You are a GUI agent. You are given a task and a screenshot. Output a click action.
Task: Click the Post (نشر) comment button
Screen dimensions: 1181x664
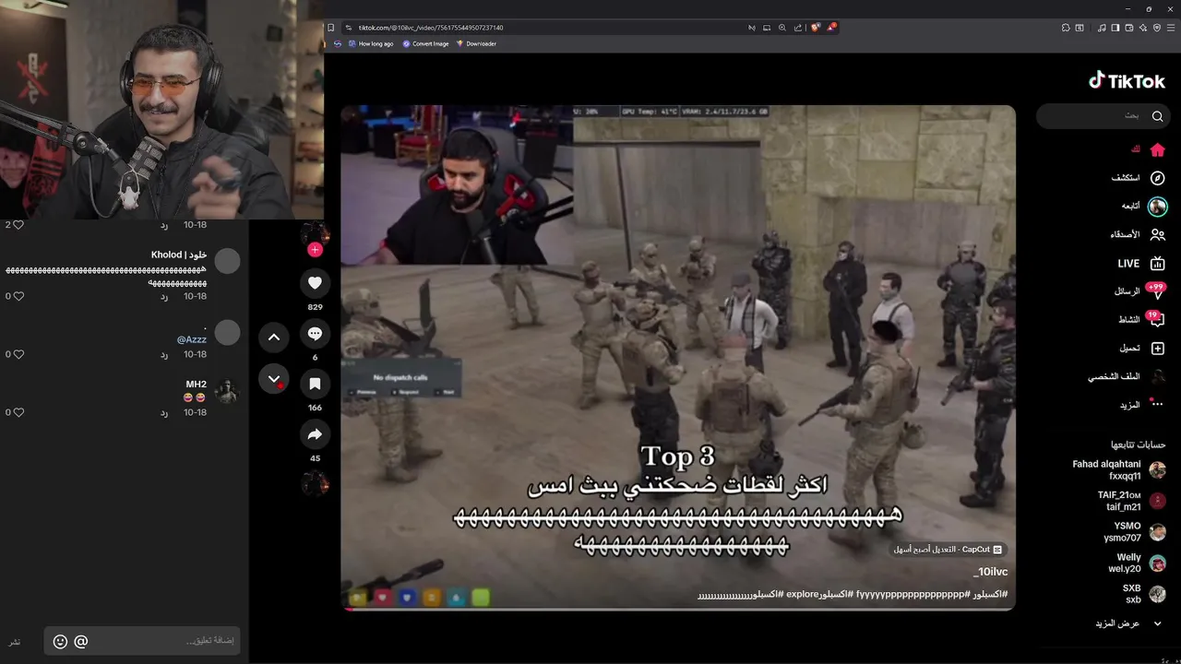click(15, 642)
